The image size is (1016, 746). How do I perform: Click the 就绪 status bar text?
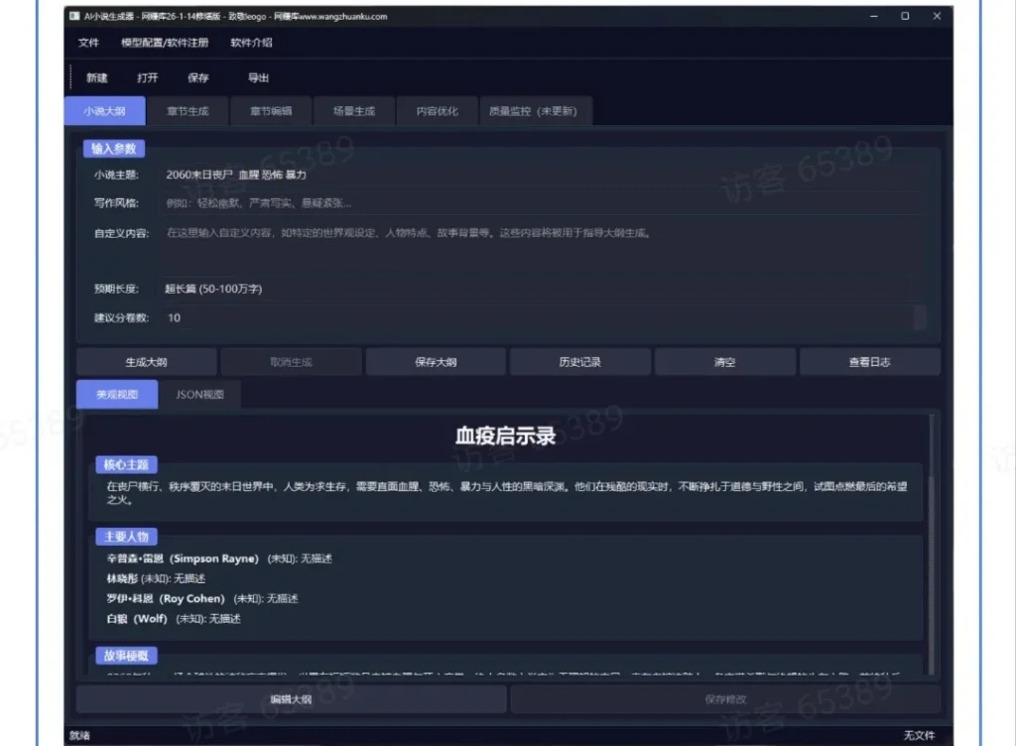click(x=79, y=736)
